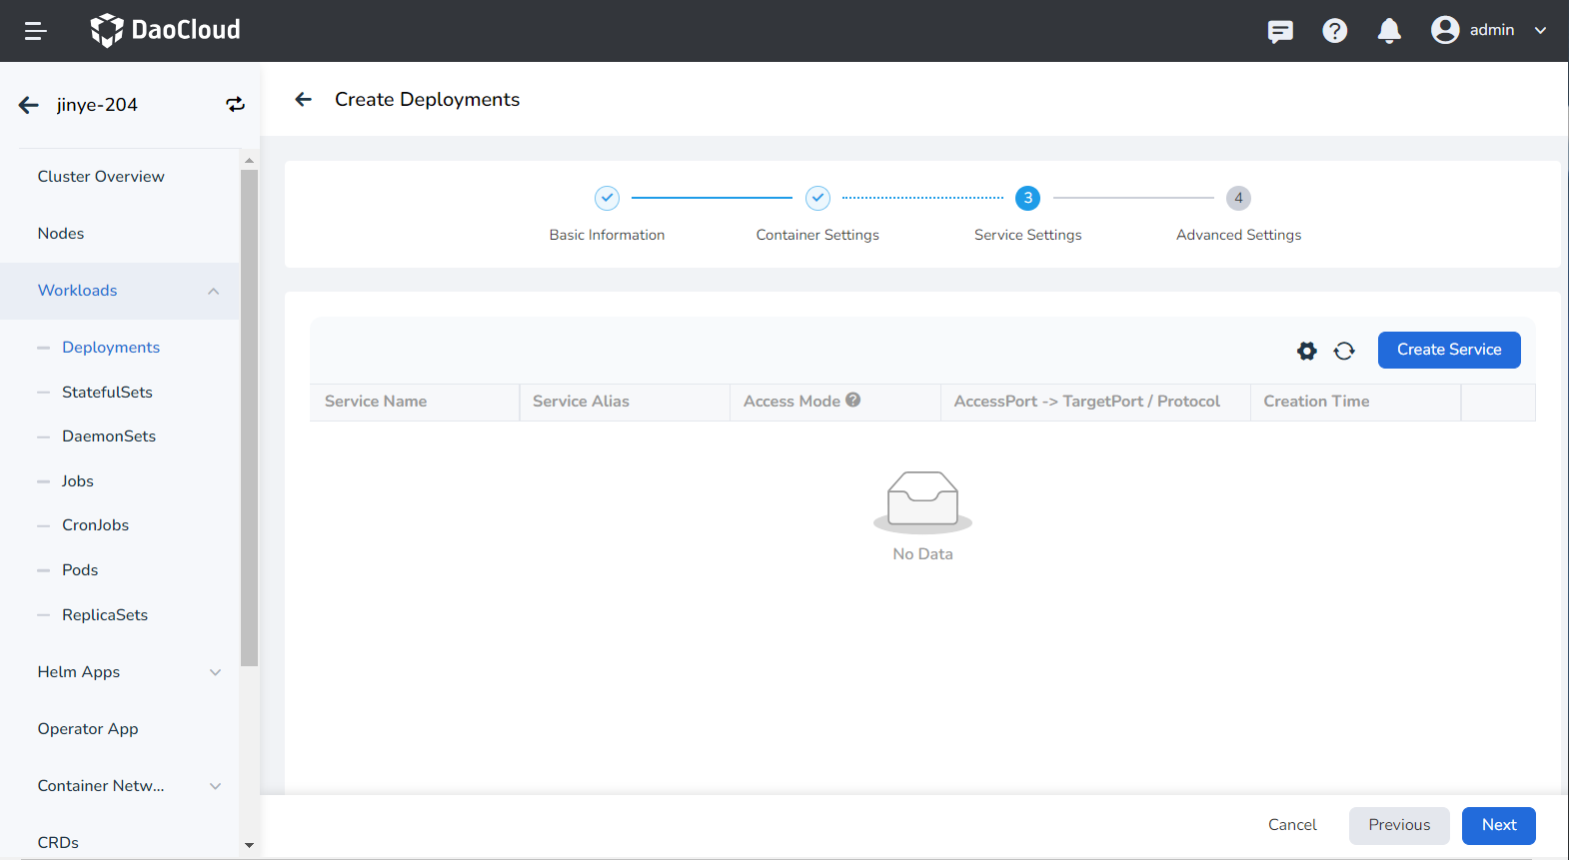The height and width of the screenshot is (860, 1569).
Task: Click the switch cluster icon beside jinye-204
Action: (x=235, y=105)
